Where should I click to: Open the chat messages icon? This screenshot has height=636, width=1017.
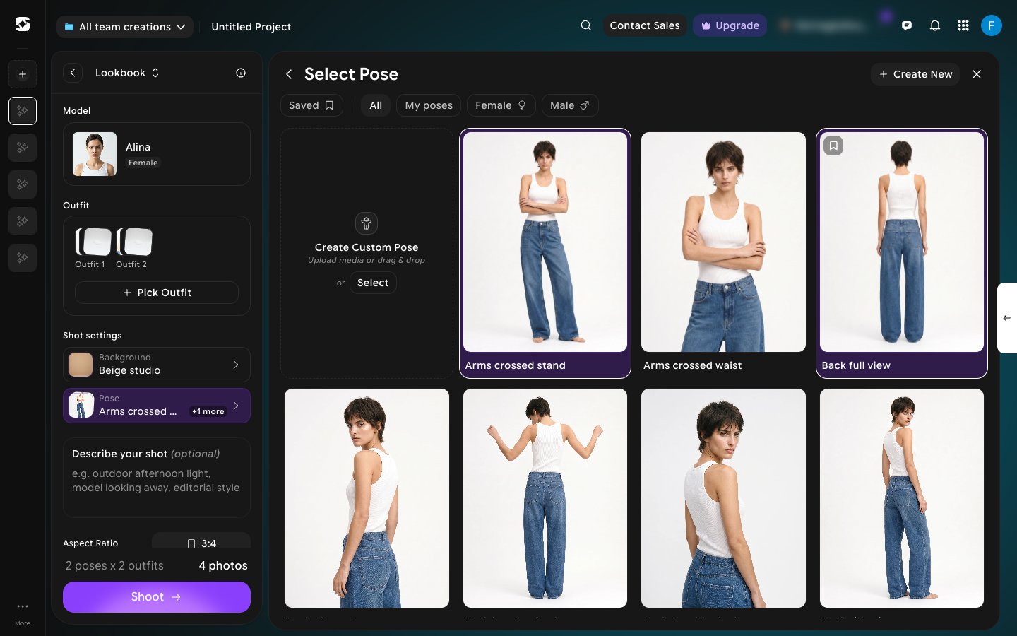(x=907, y=25)
